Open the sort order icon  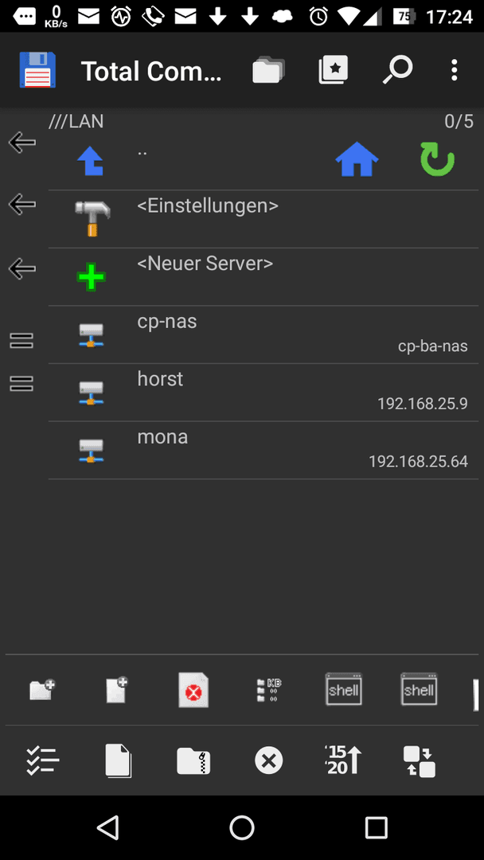click(343, 760)
